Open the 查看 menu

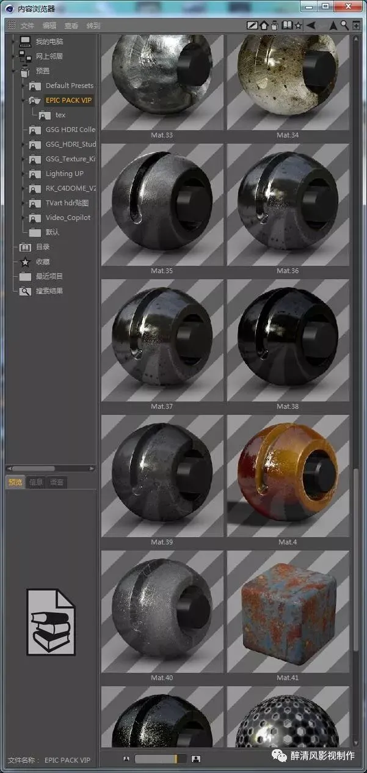(x=71, y=26)
